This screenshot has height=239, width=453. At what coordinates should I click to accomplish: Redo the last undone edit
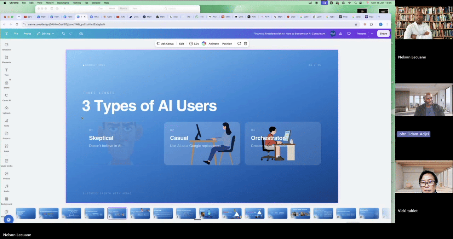71,34
